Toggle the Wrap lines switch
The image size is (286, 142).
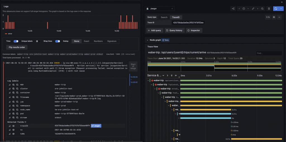pyautogui.click(x=58, y=41)
